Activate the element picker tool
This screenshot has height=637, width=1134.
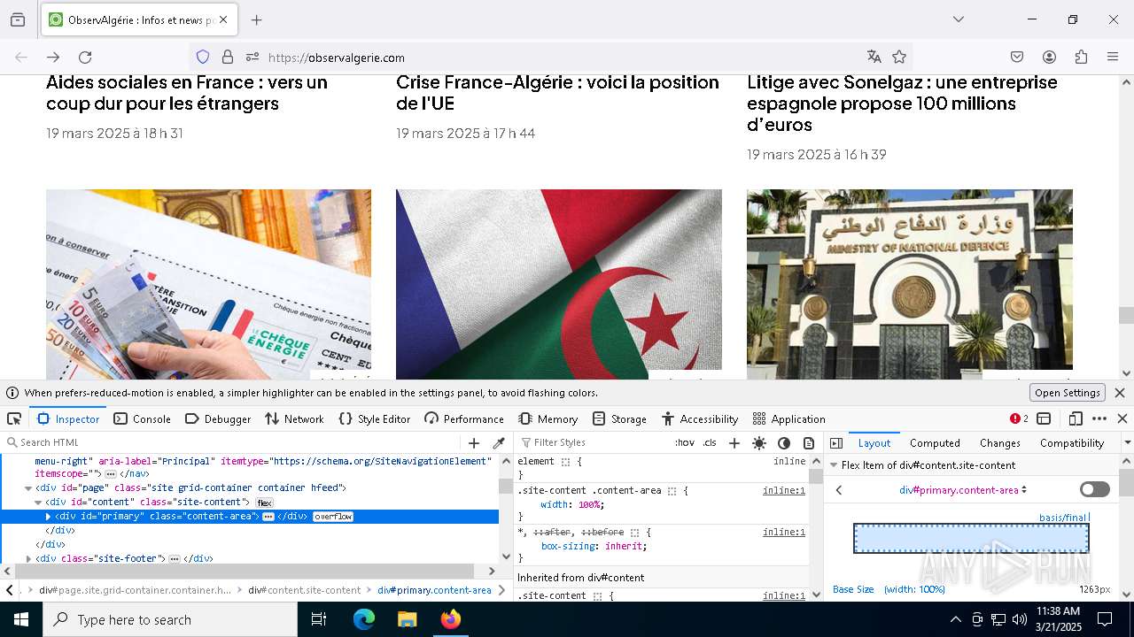click(x=14, y=418)
